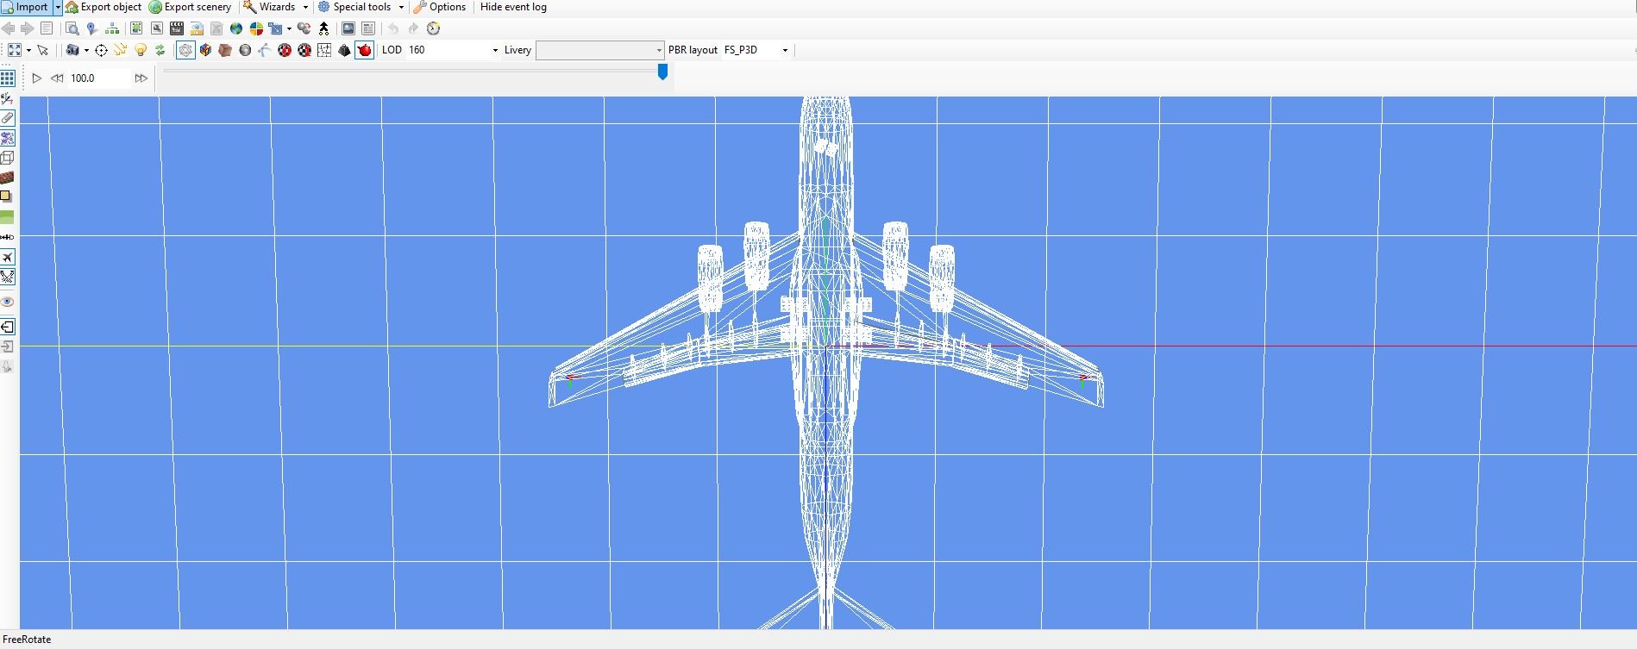Click the Import button
The height and width of the screenshot is (649, 1637).
[26, 7]
